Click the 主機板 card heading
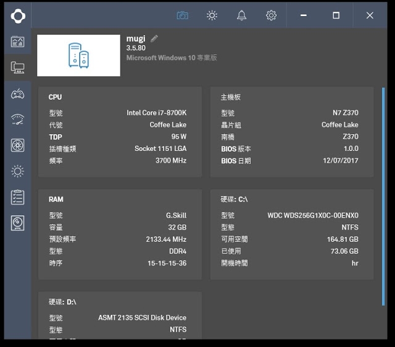395x347 pixels. point(230,97)
